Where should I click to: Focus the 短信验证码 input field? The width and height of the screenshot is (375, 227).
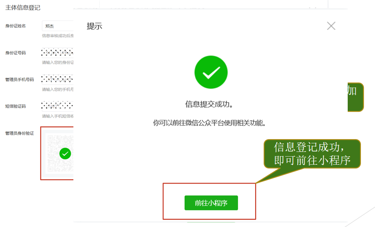point(58,106)
